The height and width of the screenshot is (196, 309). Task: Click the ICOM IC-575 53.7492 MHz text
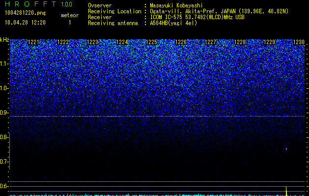(x=197, y=17)
